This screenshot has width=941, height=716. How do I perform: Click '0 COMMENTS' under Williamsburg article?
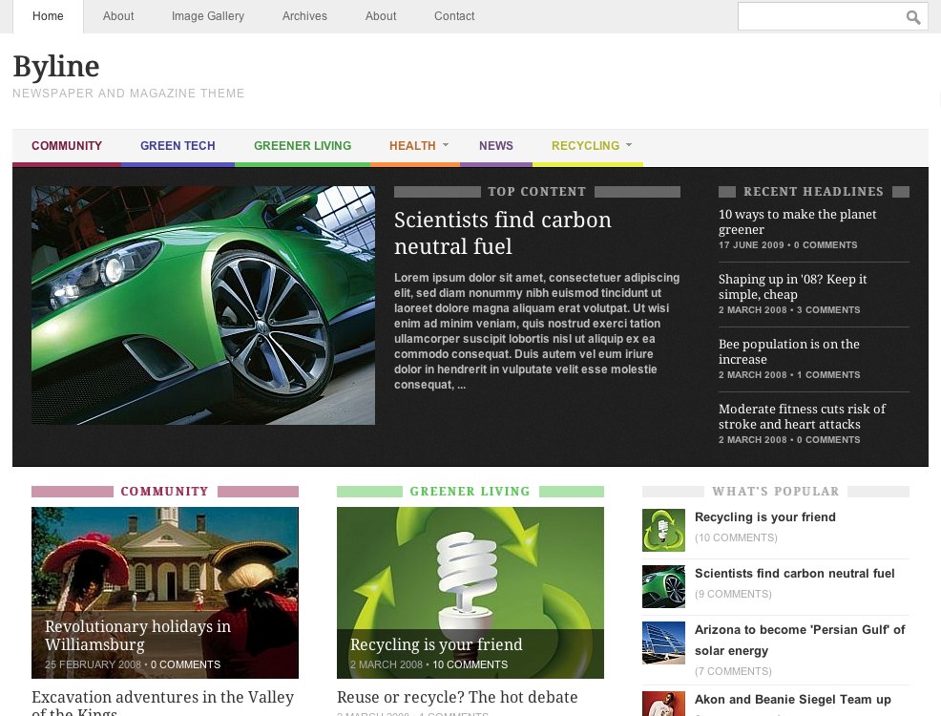[x=185, y=665]
